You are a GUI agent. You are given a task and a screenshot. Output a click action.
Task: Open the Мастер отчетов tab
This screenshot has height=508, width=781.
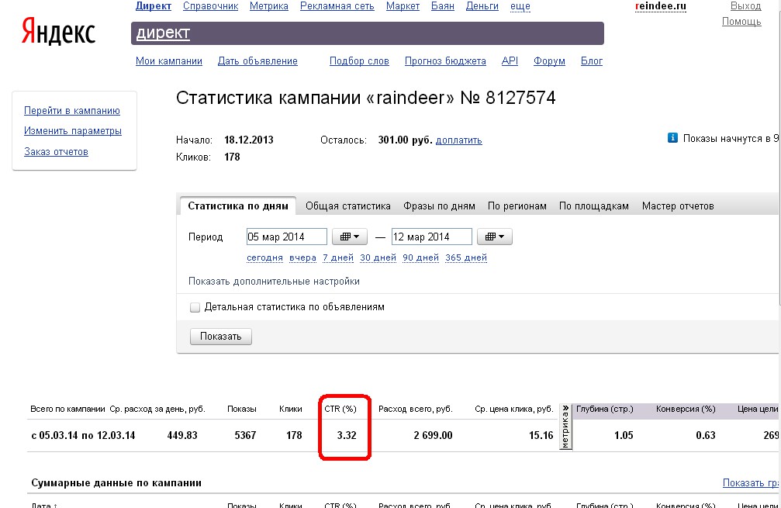point(678,206)
